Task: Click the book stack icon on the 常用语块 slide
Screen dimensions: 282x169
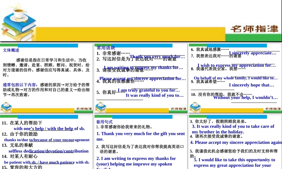Action: point(100,107)
